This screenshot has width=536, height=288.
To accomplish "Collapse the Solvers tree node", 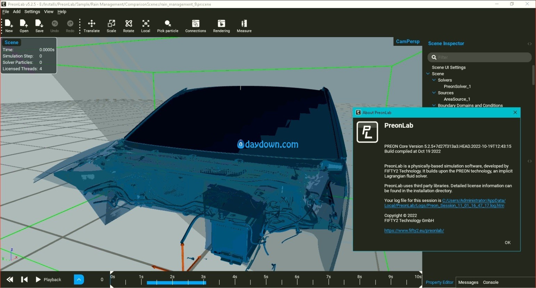I will point(434,80).
